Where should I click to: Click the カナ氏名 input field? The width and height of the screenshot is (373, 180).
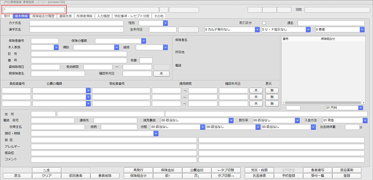[x=76, y=23]
